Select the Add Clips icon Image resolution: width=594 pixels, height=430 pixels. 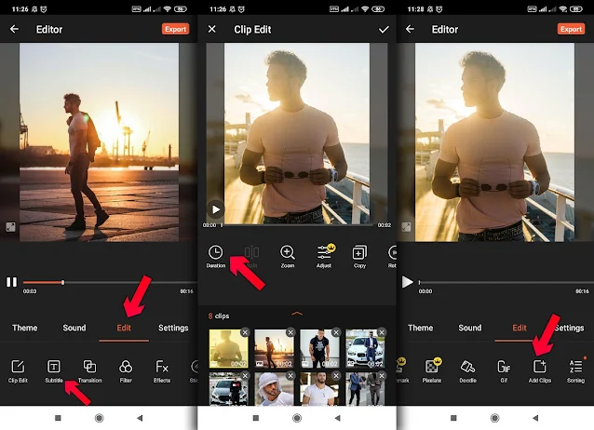(539, 367)
